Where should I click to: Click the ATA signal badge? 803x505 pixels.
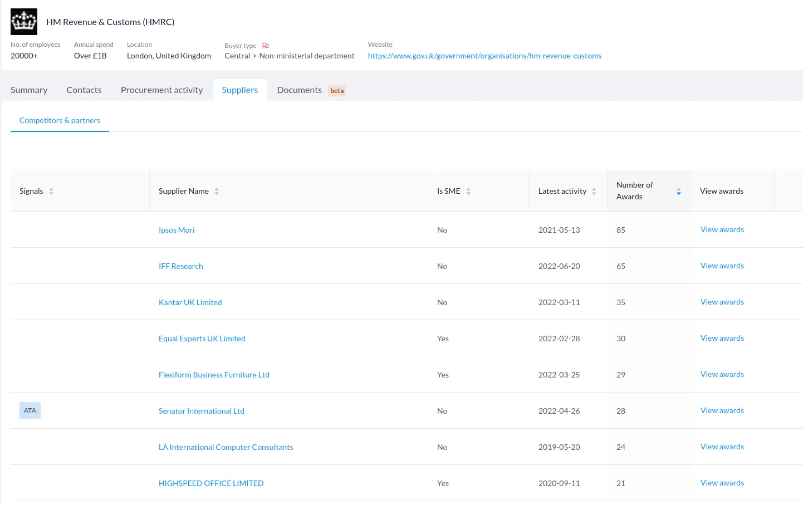tap(30, 410)
